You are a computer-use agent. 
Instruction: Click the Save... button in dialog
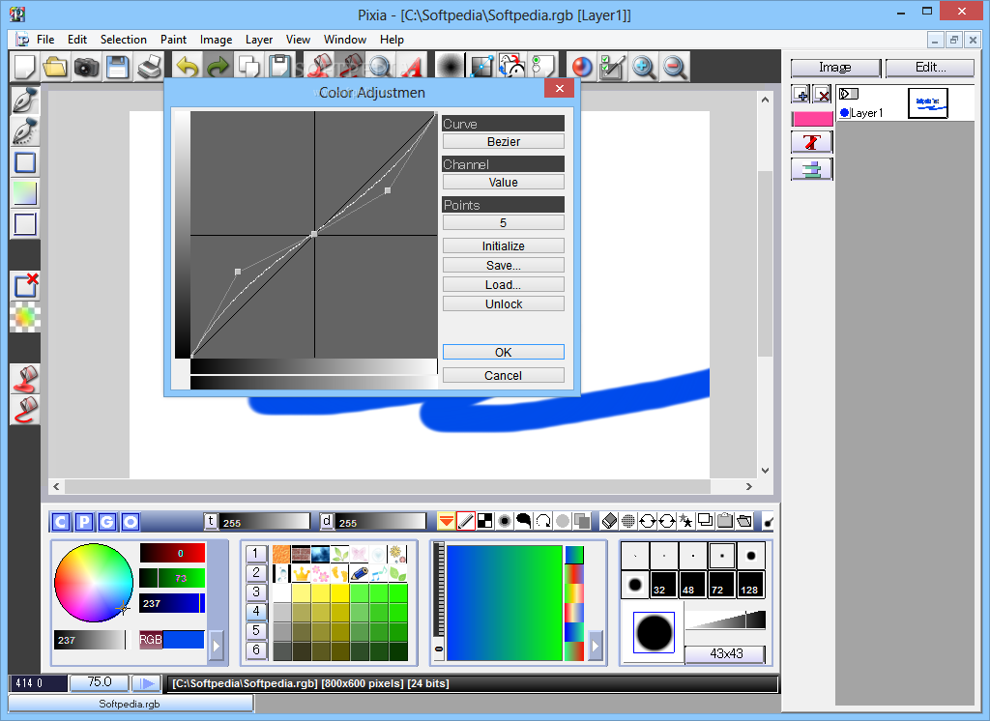click(x=503, y=265)
